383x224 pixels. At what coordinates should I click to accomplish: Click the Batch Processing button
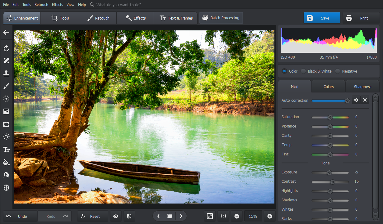tap(221, 18)
